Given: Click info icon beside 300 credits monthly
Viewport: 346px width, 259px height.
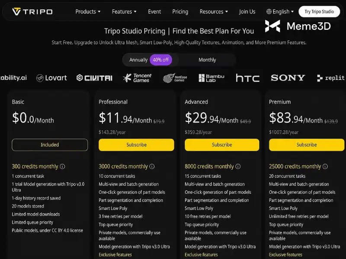Looking at the screenshot, I should click(62, 167).
